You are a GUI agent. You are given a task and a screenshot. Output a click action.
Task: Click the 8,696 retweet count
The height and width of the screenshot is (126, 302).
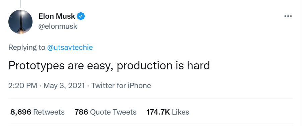[x=20, y=112]
